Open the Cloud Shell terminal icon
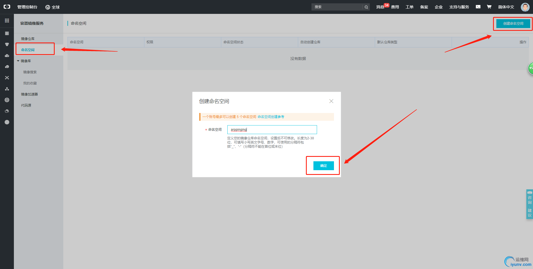 tap(478, 7)
